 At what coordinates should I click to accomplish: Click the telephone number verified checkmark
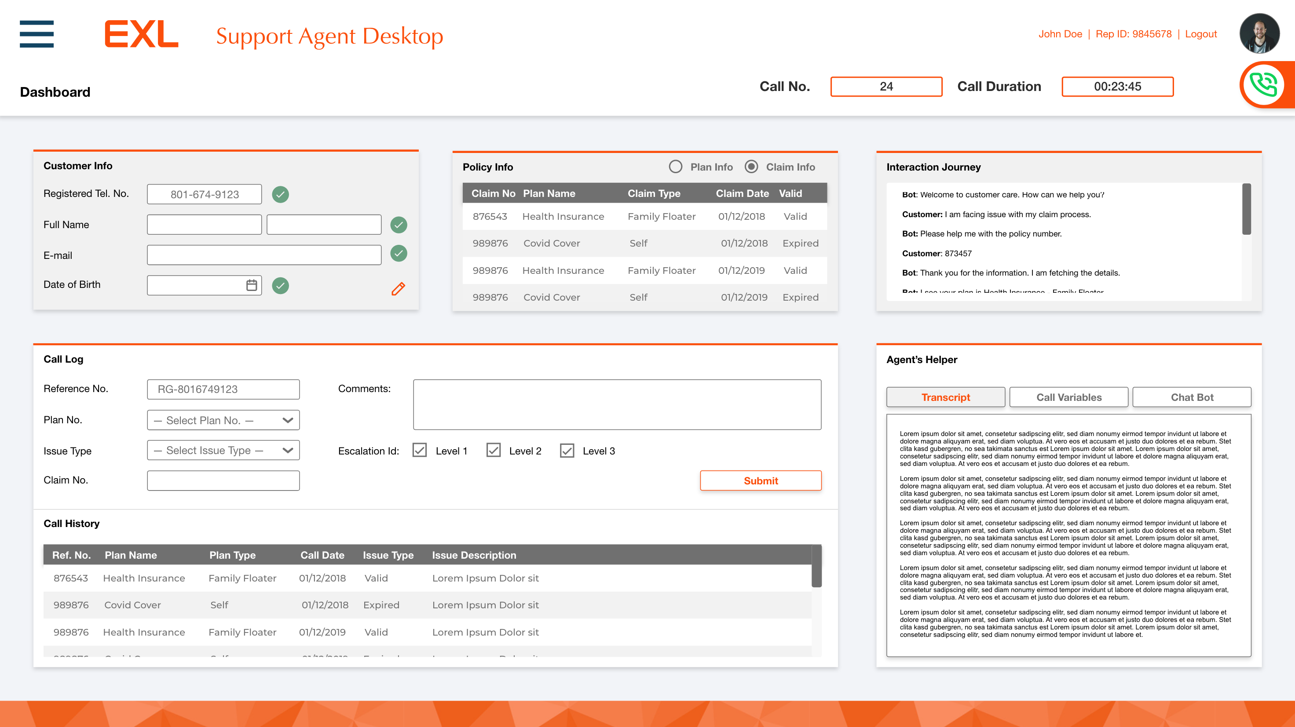tap(280, 194)
